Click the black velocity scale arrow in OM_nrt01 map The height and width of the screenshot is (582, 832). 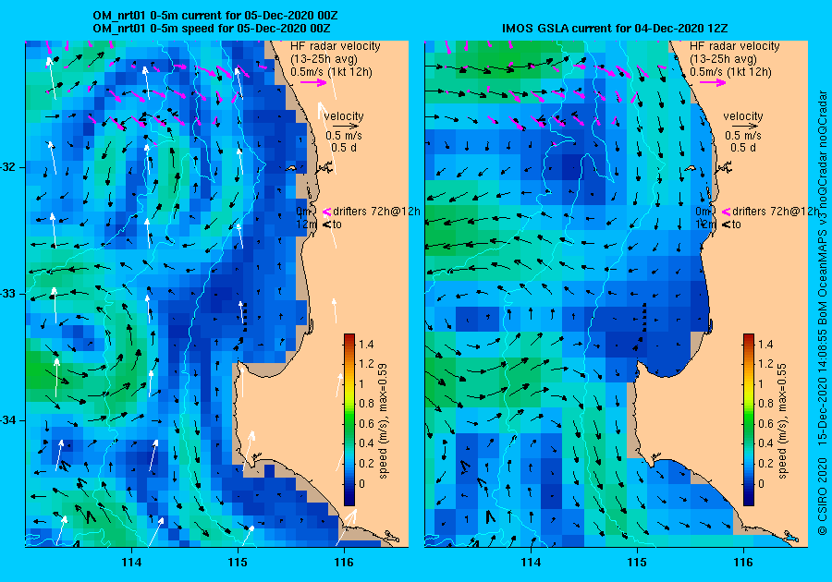(346, 127)
